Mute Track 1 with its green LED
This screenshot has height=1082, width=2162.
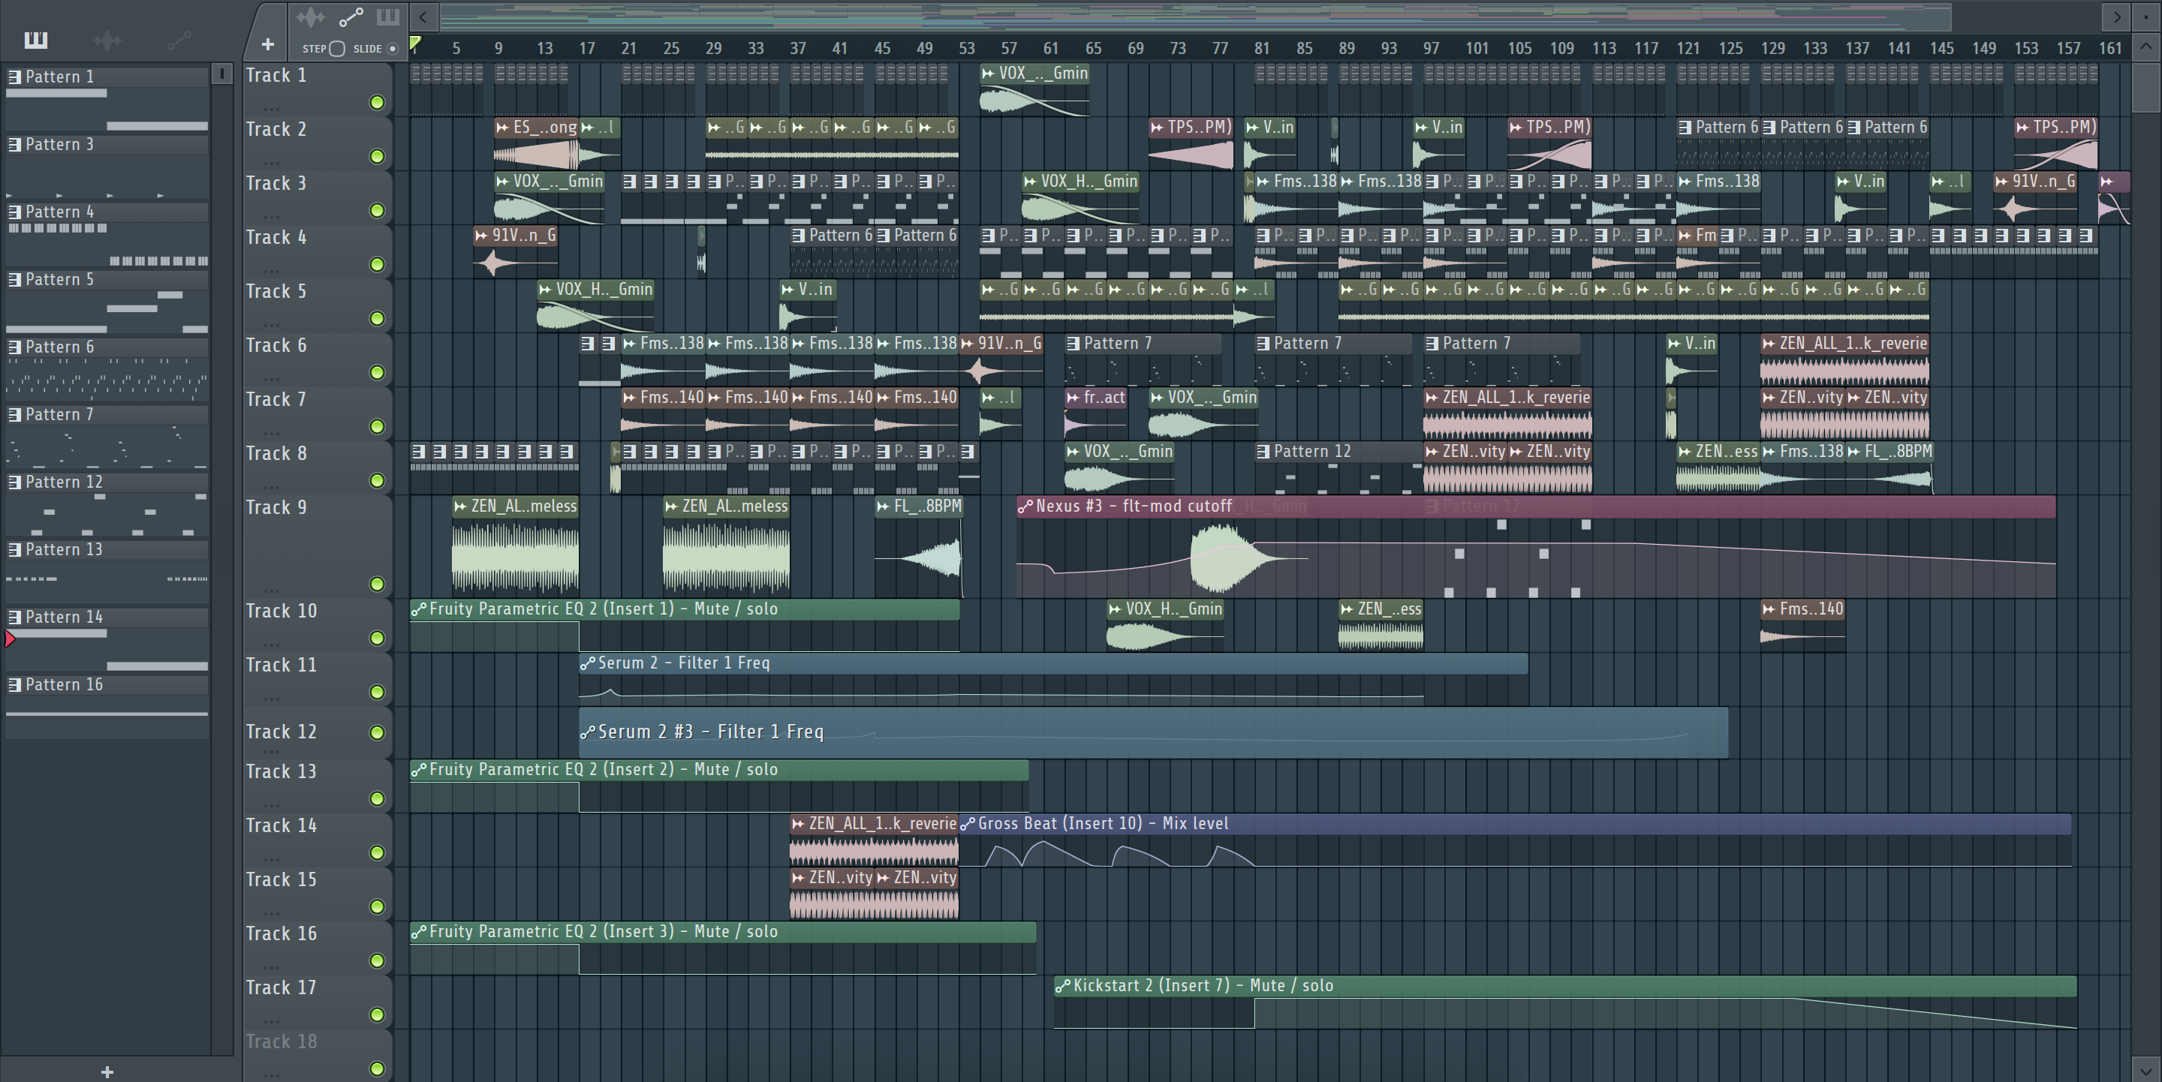(x=378, y=102)
